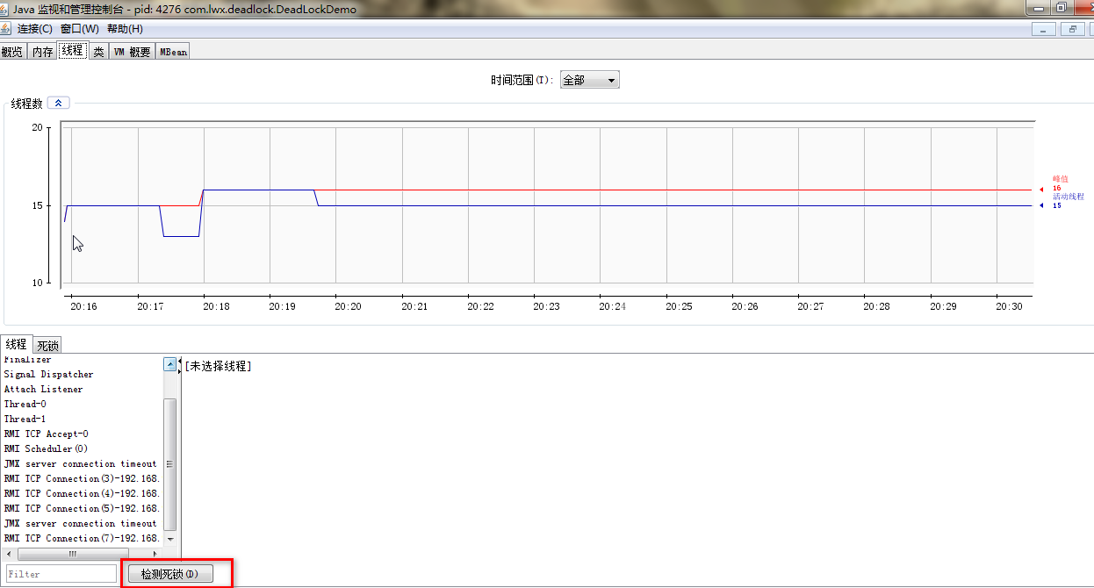Viewport: 1094px width, 588px height.
Task: Select the Finalizer thread
Action: 26,359
